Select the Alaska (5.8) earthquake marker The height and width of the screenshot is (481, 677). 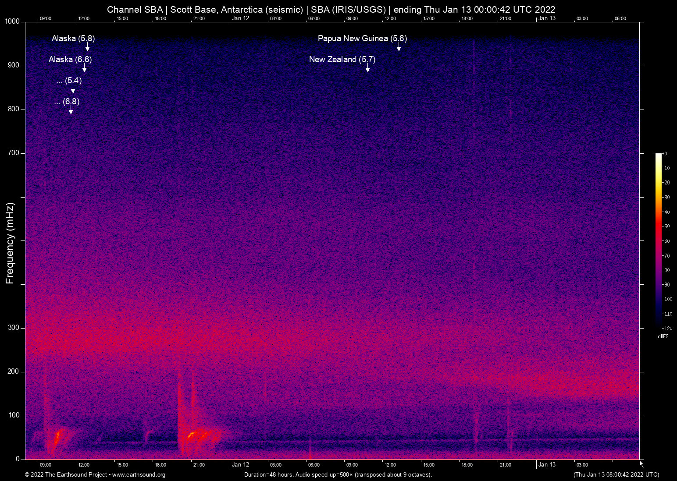pyautogui.click(x=73, y=39)
